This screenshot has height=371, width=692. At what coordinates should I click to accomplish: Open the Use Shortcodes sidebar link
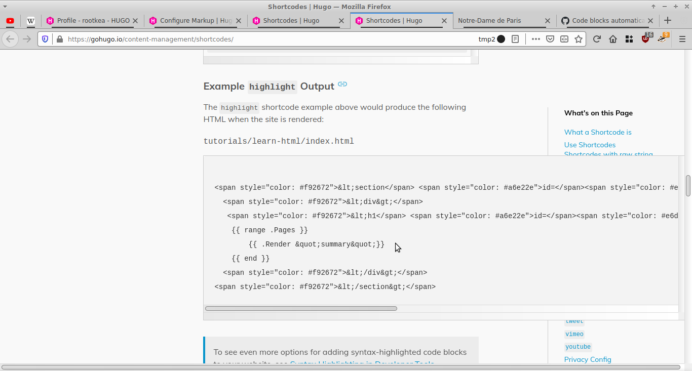coord(590,145)
